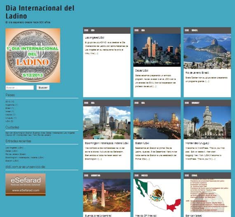
Task: Open recent entry Dallas (USA) in sidebar
Action: tap(12, 151)
